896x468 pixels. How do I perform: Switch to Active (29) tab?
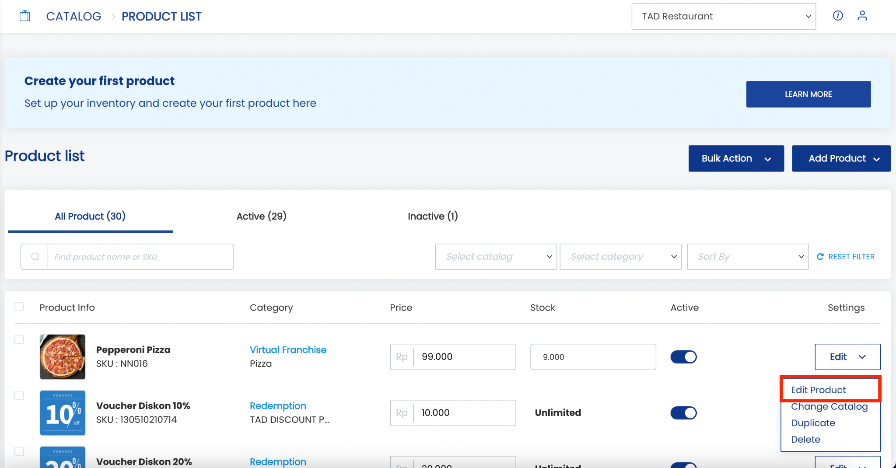262,216
